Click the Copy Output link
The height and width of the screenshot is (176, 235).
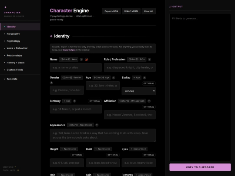click(69, 50)
